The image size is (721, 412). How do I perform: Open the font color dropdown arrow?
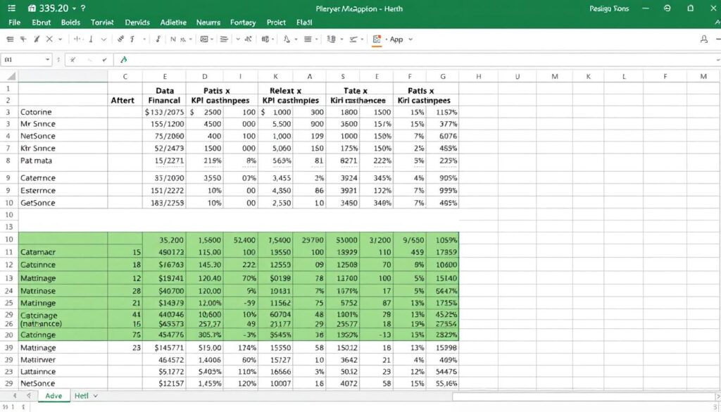[x=296, y=39]
